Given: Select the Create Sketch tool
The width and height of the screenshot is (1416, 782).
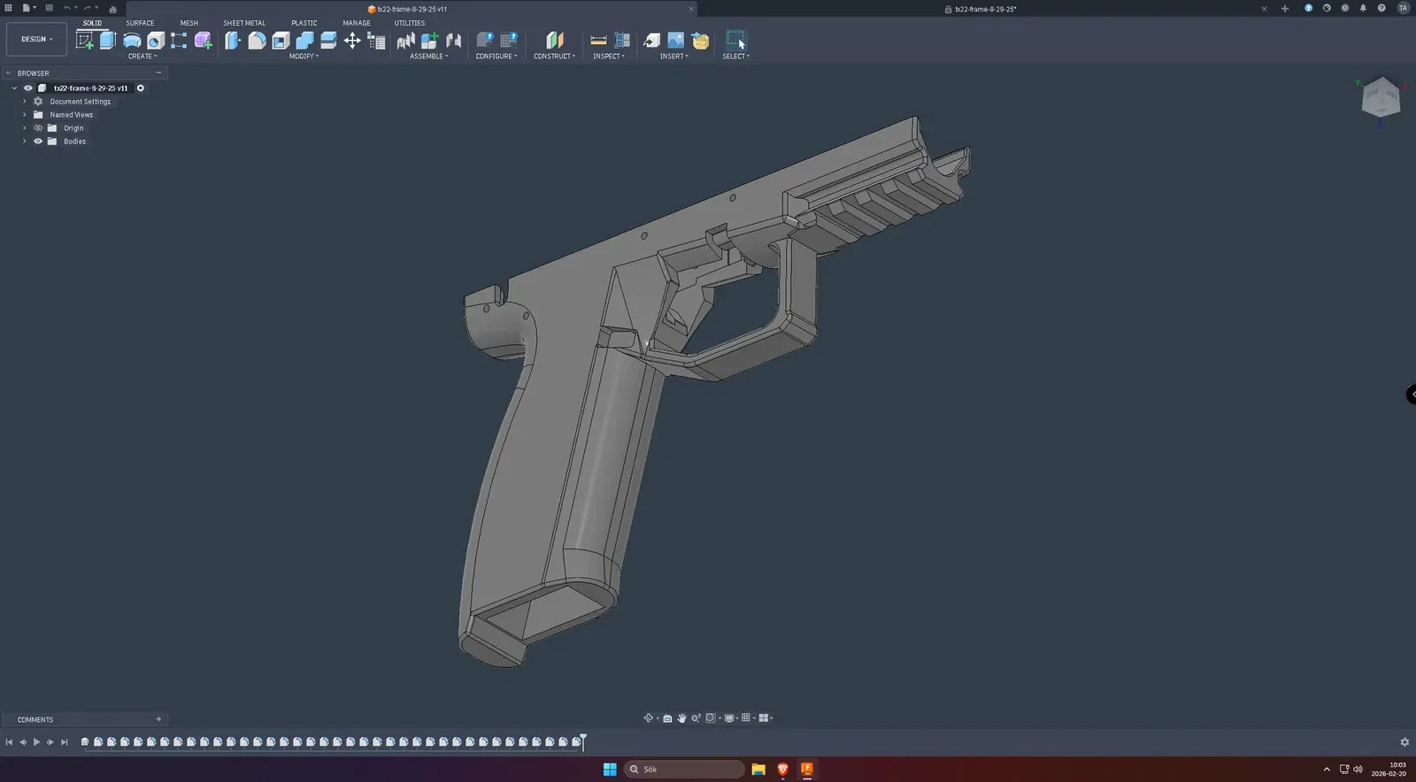Looking at the screenshot, I should tap(85, 40).
